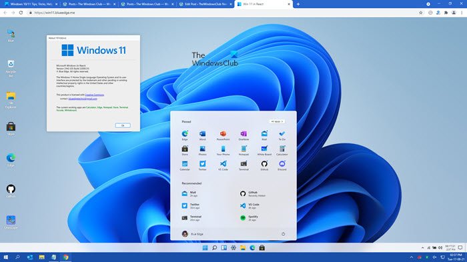Open Edge from the pinned apps
This screenshot has height=262, width=467.
(x=185, y=135)
